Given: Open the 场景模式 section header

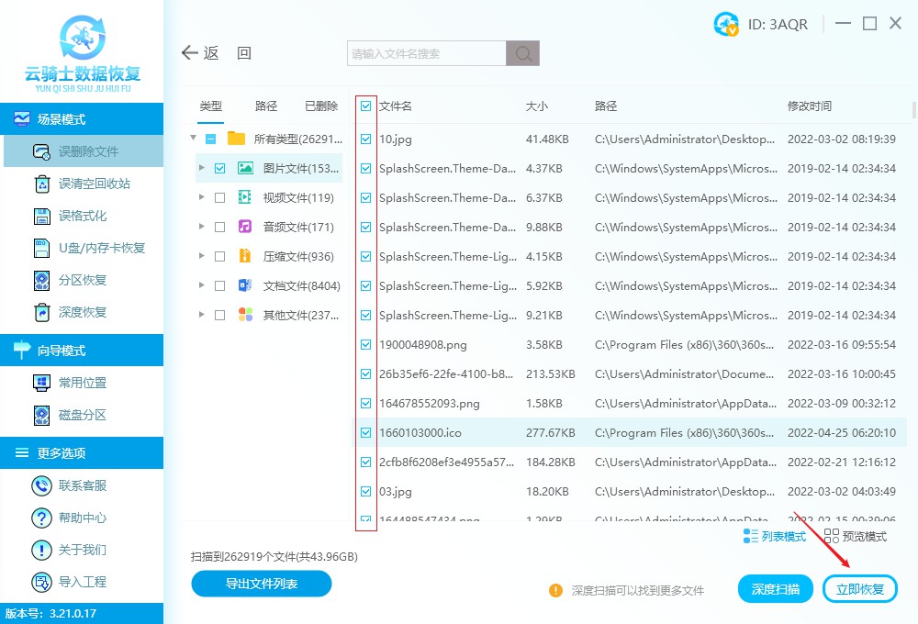Looking at the screenshot, I should (x=82, y=118).
